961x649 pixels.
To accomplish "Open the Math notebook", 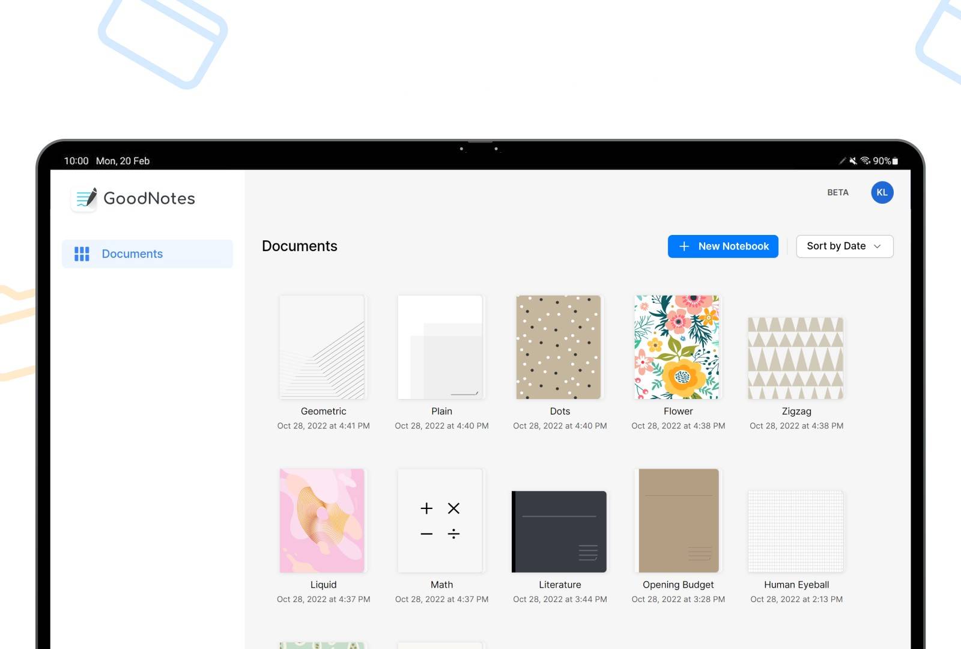I will 440,520.
